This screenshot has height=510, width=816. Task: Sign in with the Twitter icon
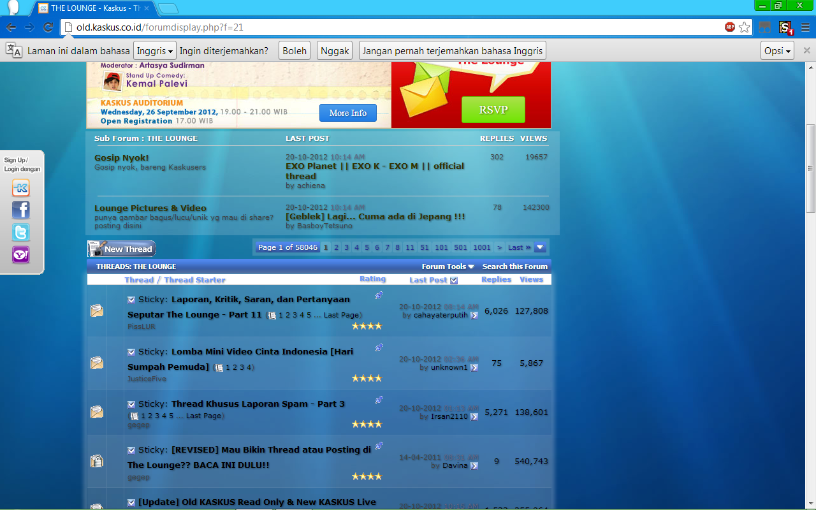21,233
